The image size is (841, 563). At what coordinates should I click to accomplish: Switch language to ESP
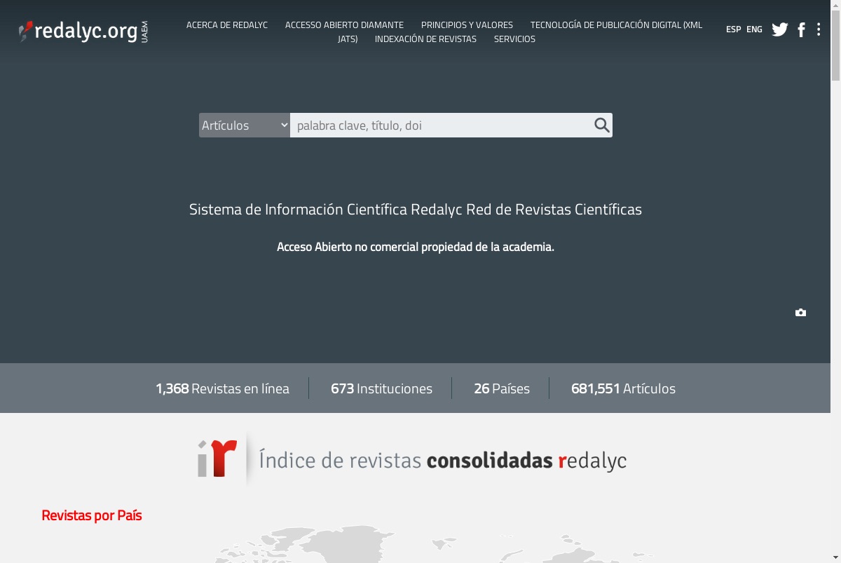(x=733, y=29)
